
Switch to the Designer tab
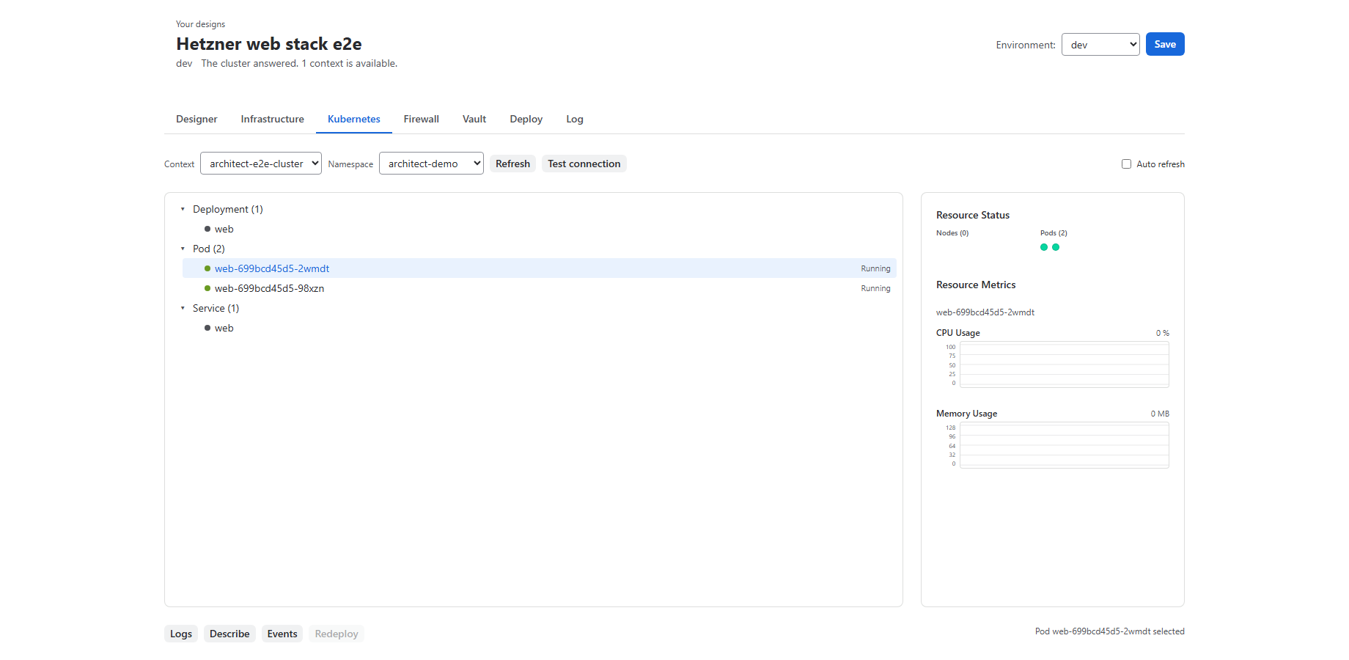coord(196,119)
